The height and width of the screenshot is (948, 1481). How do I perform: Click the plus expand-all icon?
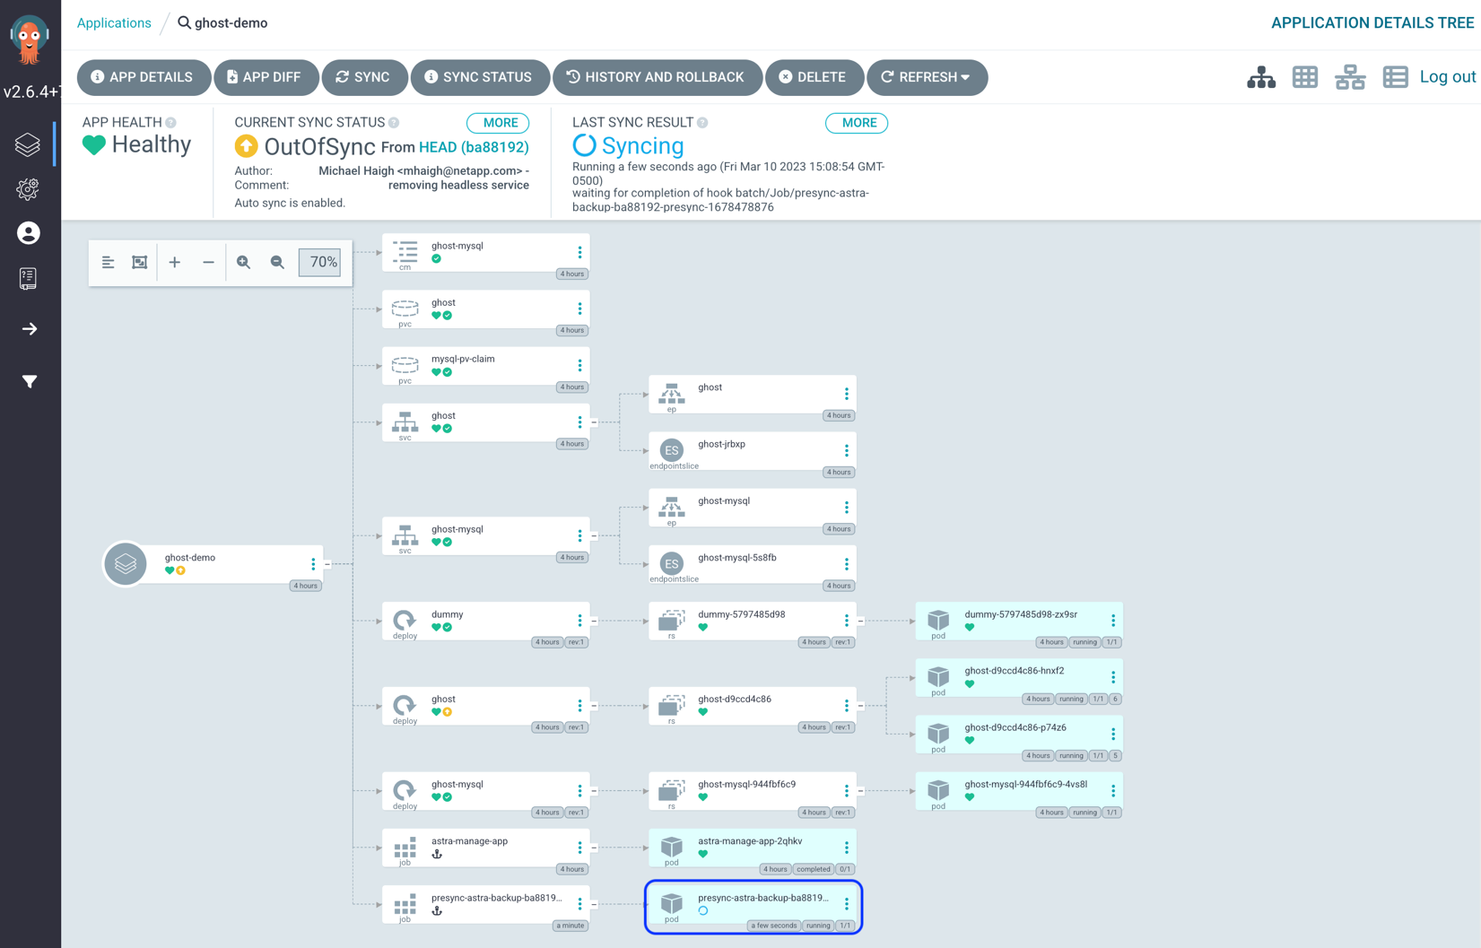coord(175,263)
